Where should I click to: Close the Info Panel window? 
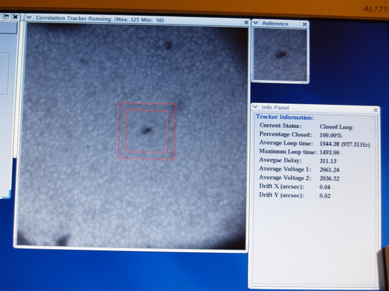coord(375,110)
